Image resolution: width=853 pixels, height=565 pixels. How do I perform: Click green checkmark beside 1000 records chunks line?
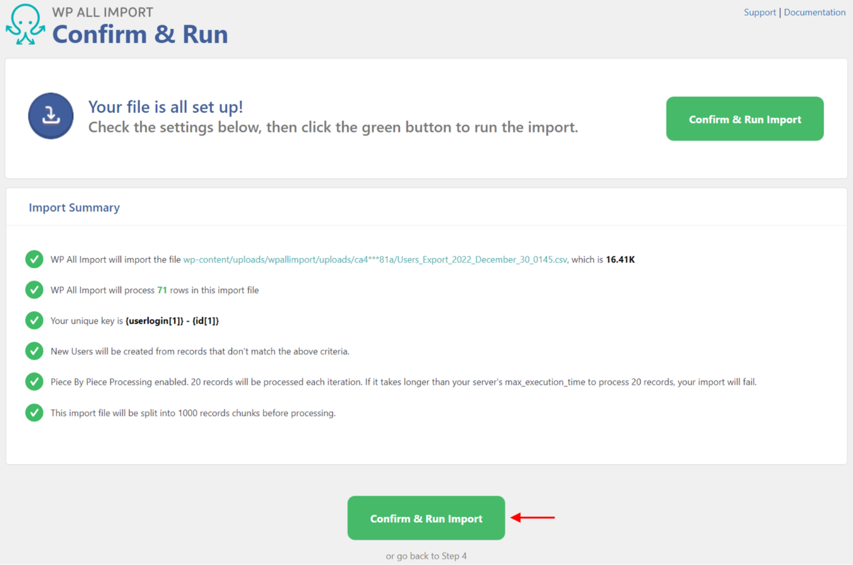point(34,413)
